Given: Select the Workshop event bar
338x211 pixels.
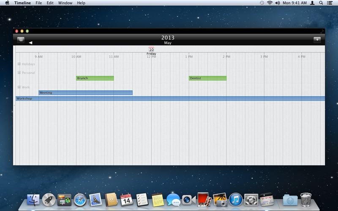Looking at the screenshot, I should click(170, 98).
